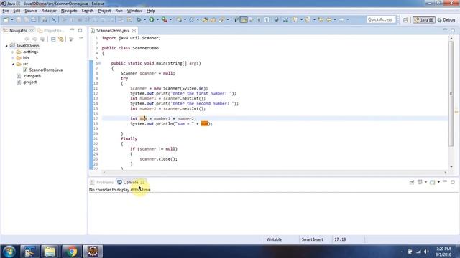Click the Open Task toolbar icon
The width and height of the screenshot is (460, 258).
pos(213,19)
